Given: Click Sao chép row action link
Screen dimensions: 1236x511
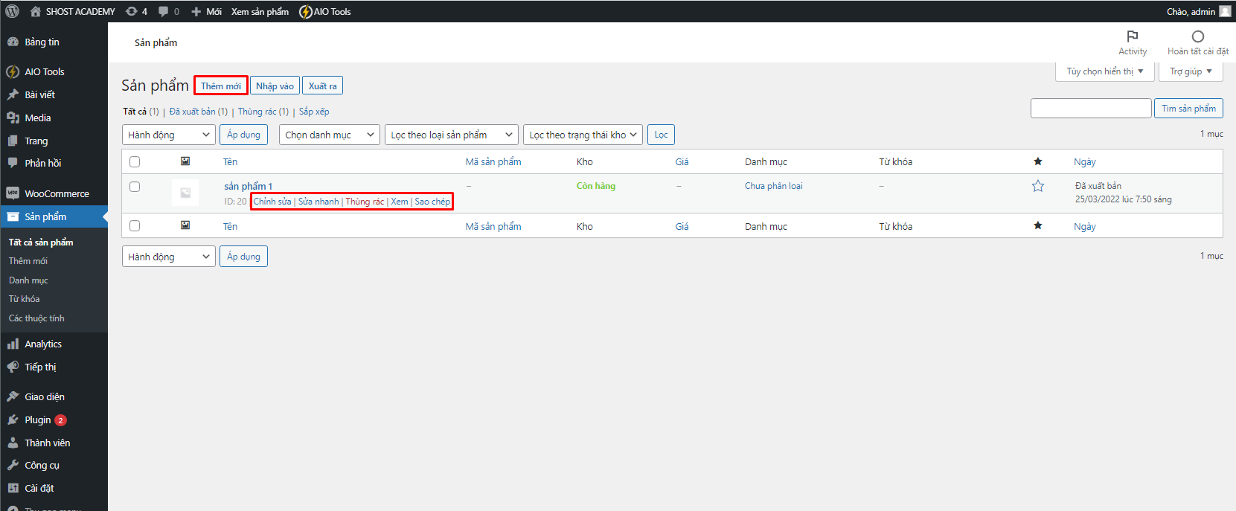Looking at the screenshot, I should (x=432, y=202).
